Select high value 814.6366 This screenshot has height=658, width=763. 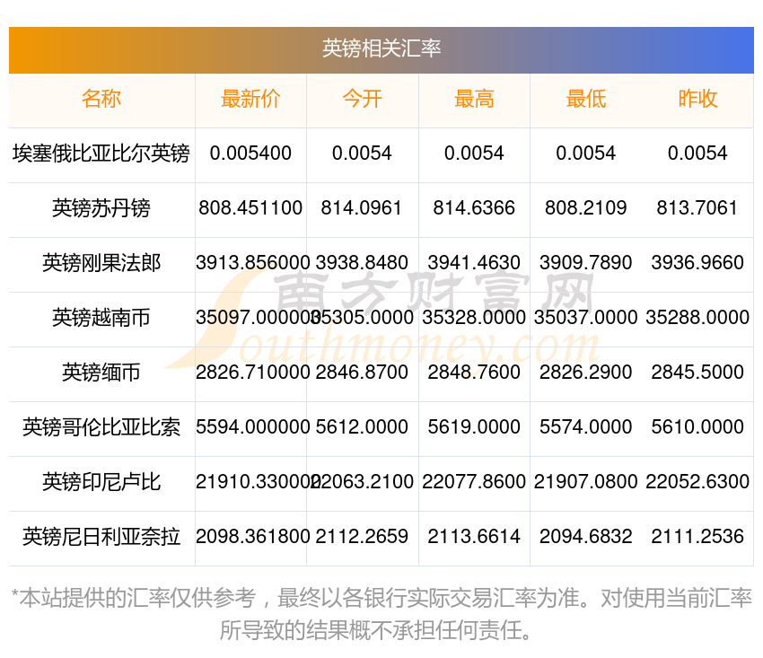point(474,208)
